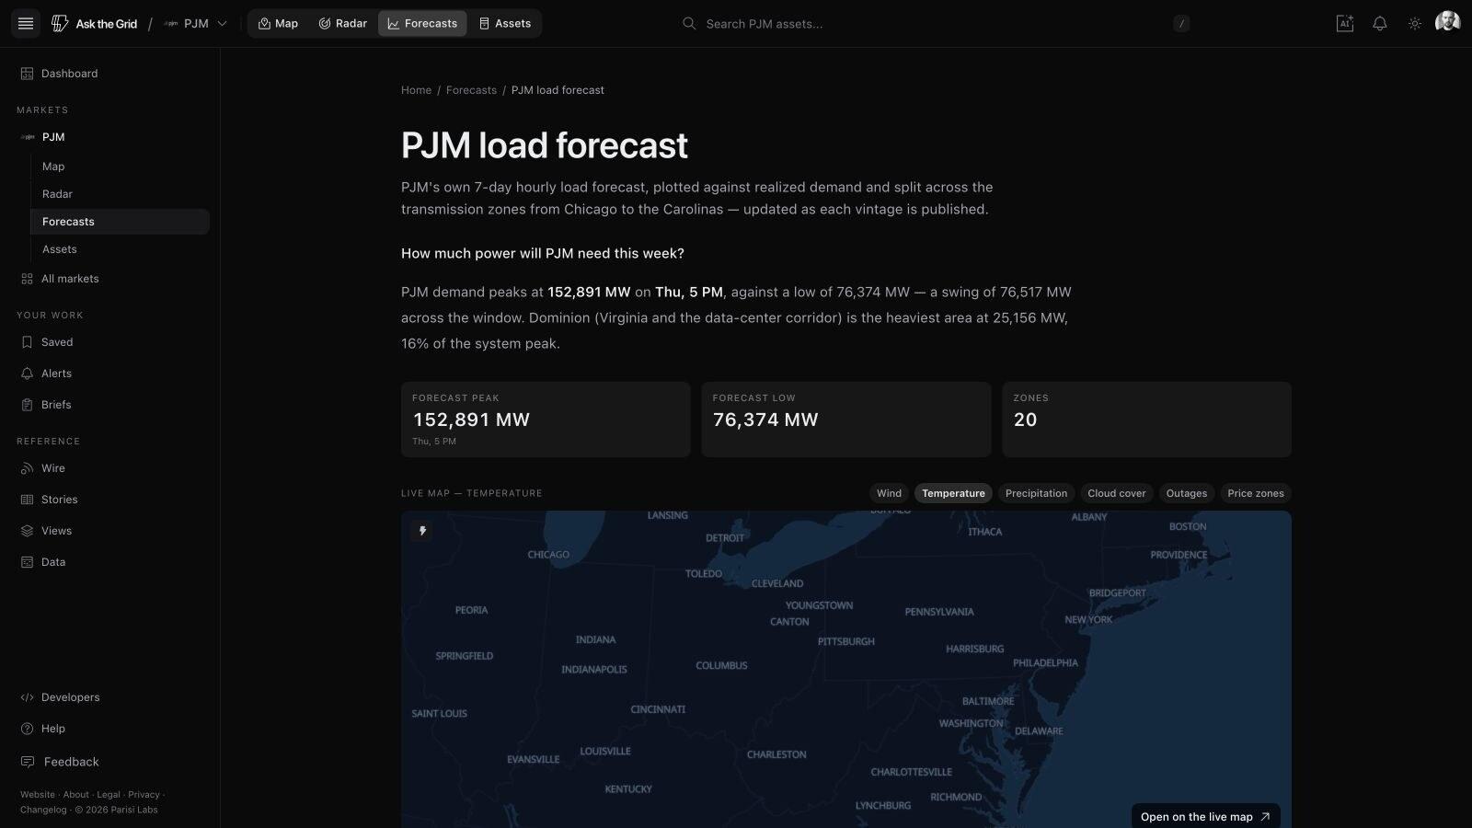Open the PJM market dropdown
The height and width of the screenshot is (828, 1472).
click(195, 24)
